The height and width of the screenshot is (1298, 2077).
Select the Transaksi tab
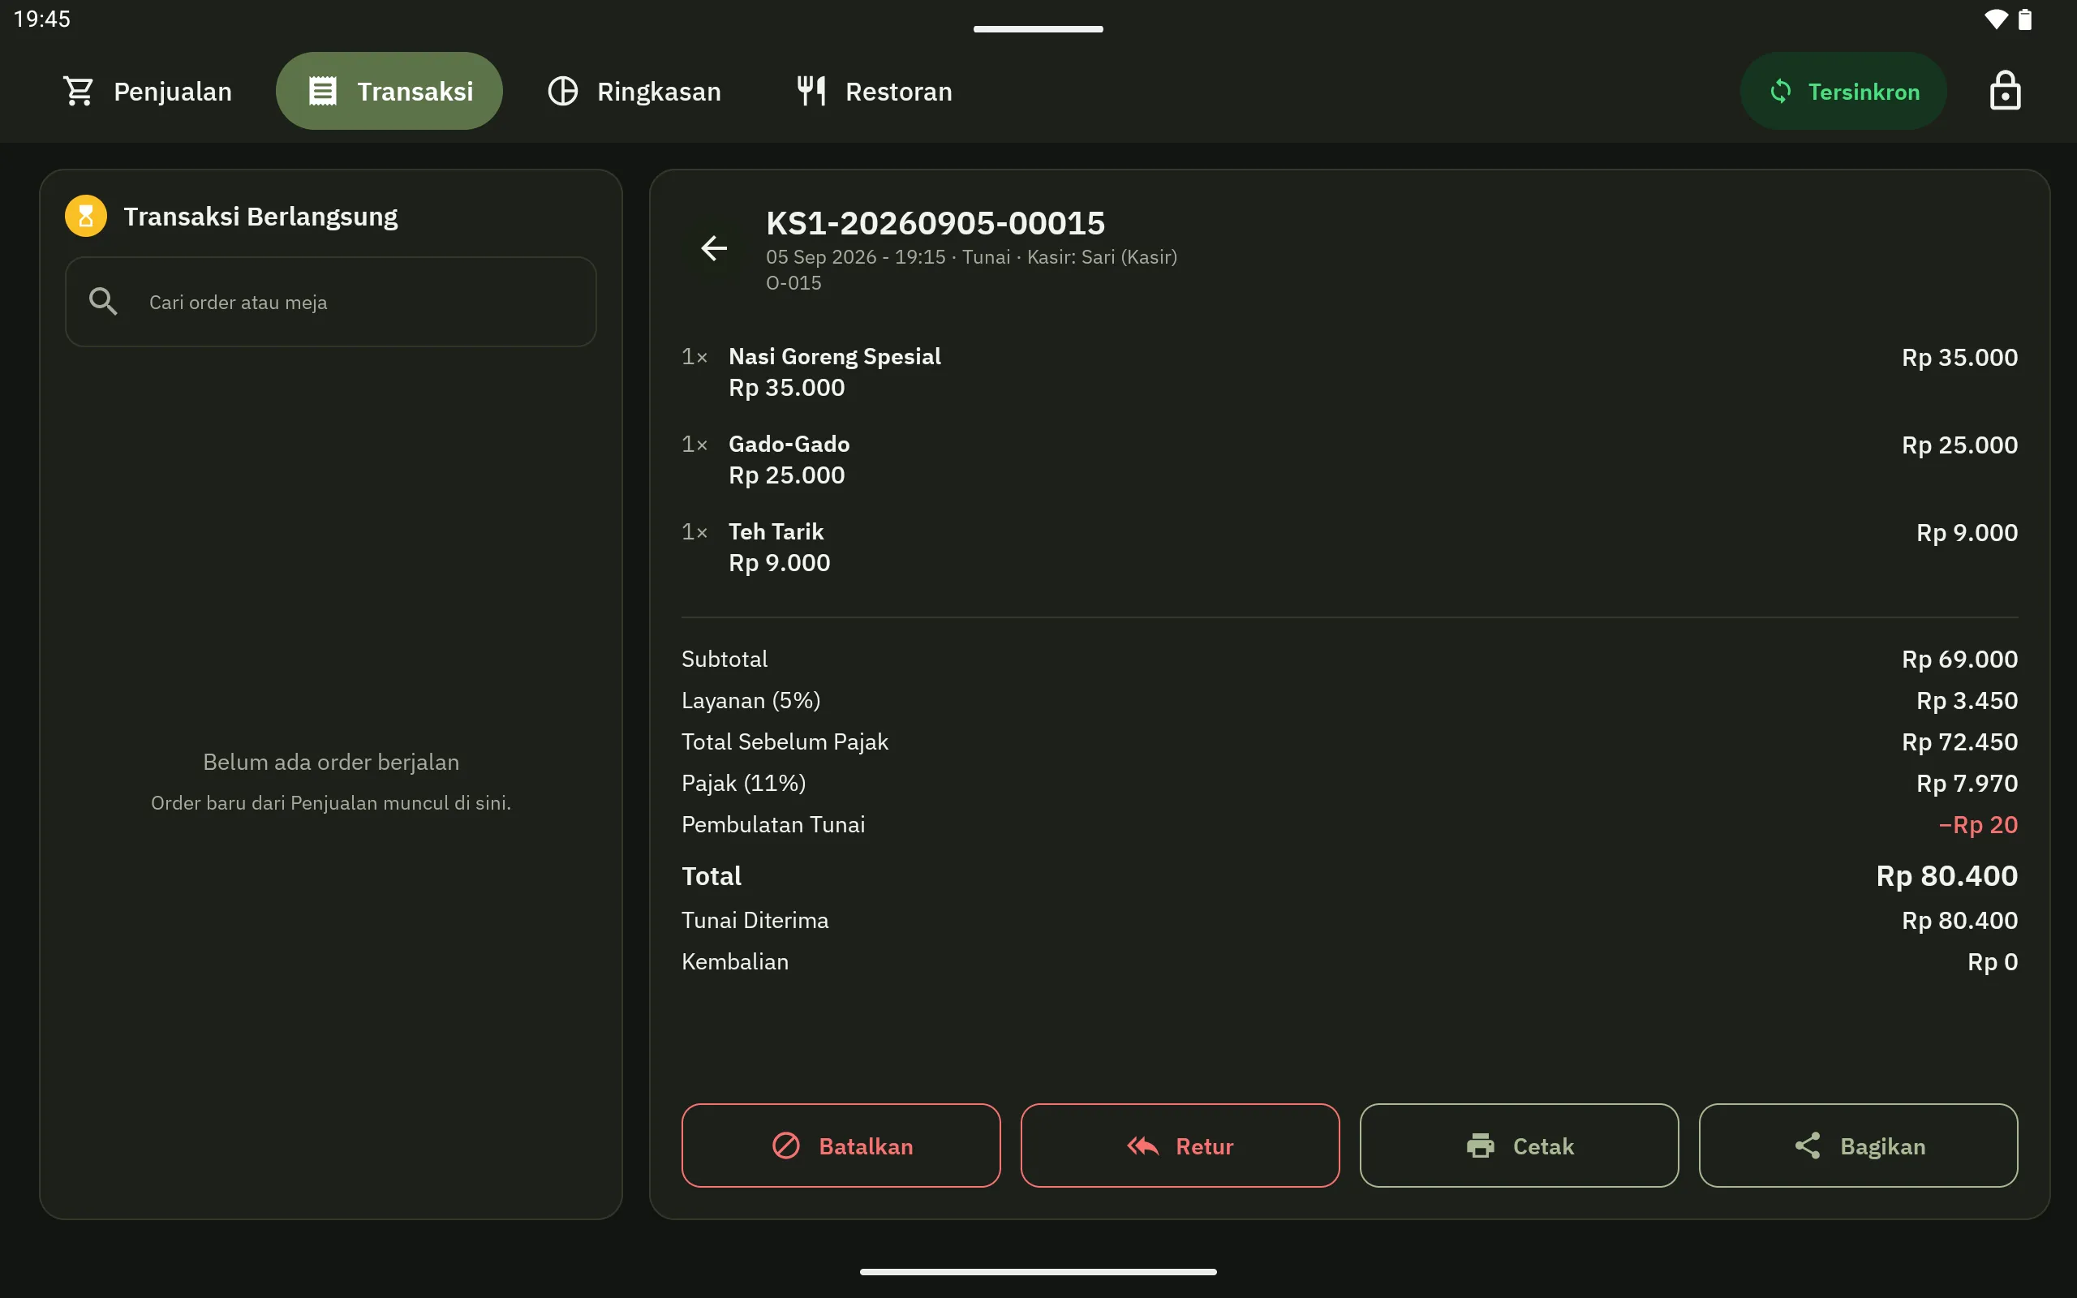389,91
